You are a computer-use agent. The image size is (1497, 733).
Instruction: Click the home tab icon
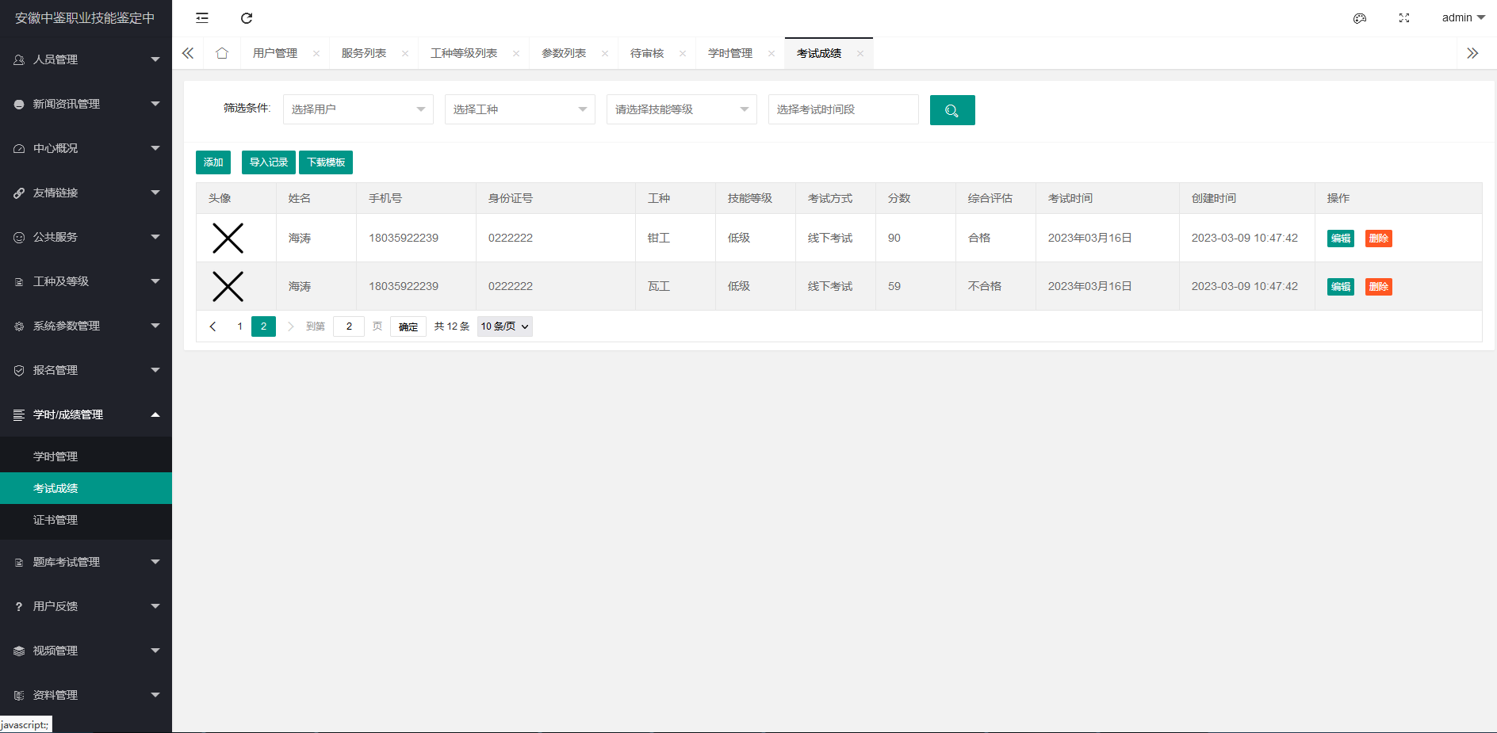(x=222, y=53)
